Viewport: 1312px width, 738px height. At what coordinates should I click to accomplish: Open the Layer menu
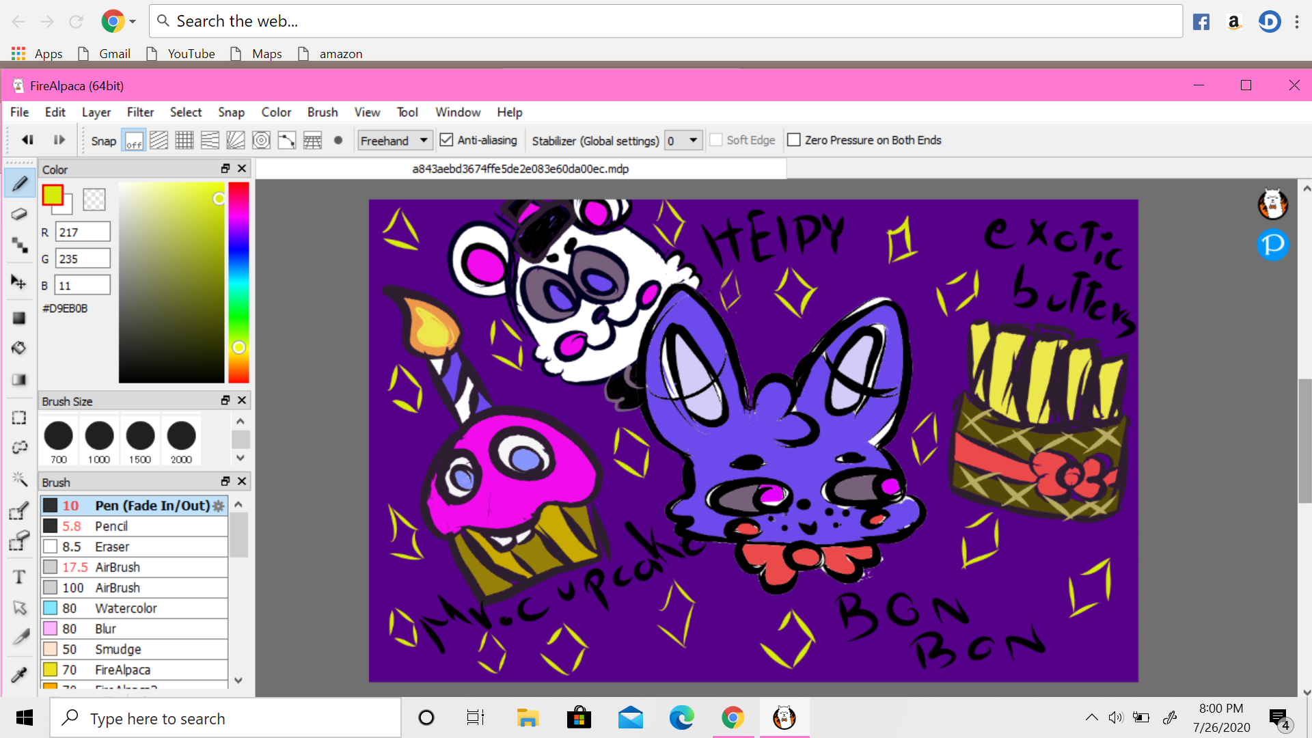pos(96,112)
